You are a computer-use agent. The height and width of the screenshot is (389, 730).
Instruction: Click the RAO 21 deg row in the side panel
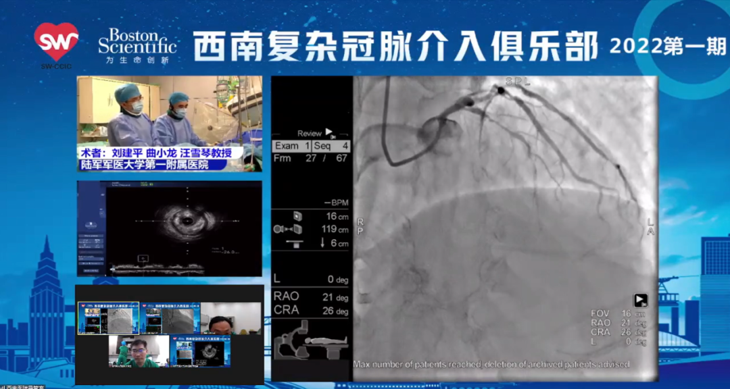(x=310, y=297)
